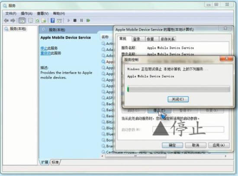Viewport: 238px width, 176px height.
Task: Select the service row starting with Bon
Action: click(x=108, y=140)
